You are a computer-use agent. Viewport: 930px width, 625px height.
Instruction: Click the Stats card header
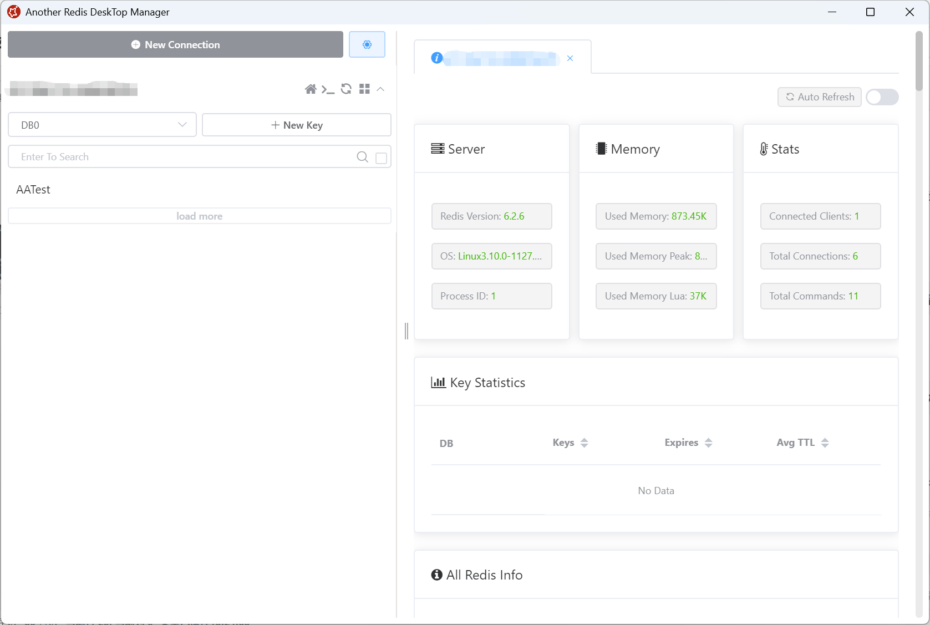point(821,149)
